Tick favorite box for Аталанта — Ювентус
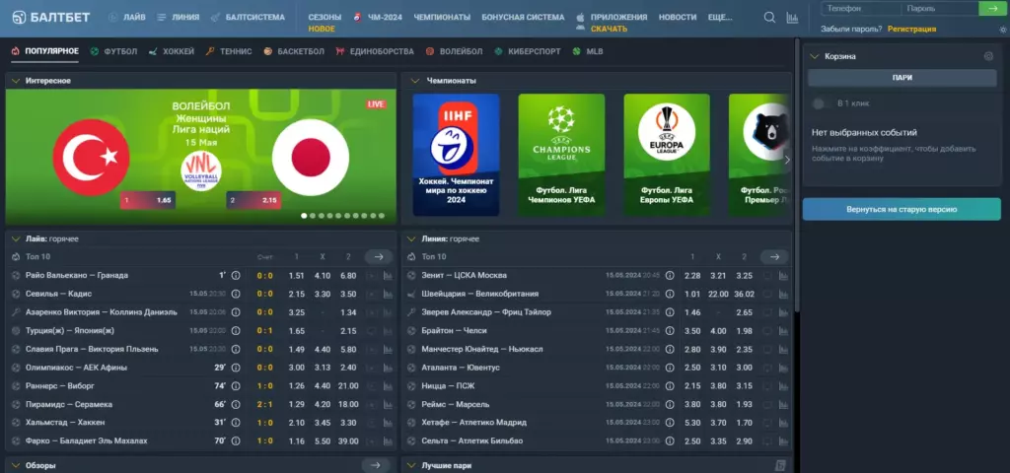Viewport: 1010px width, 473px height. pyautogui.click(x=767, y=368)
